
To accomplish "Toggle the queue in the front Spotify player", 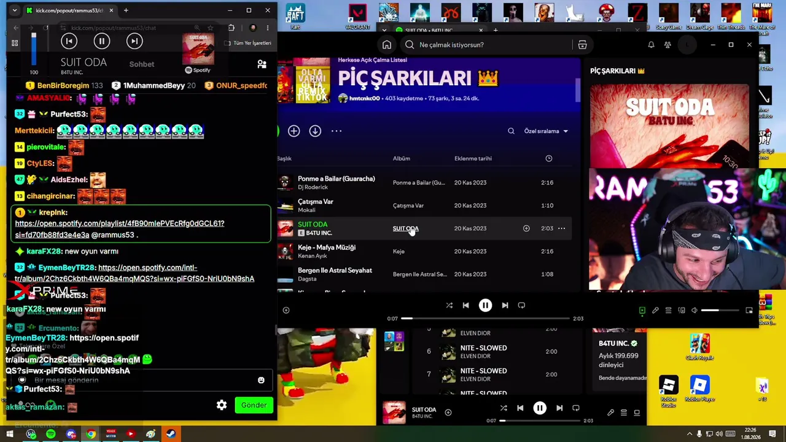I will (x=668, y=311).
